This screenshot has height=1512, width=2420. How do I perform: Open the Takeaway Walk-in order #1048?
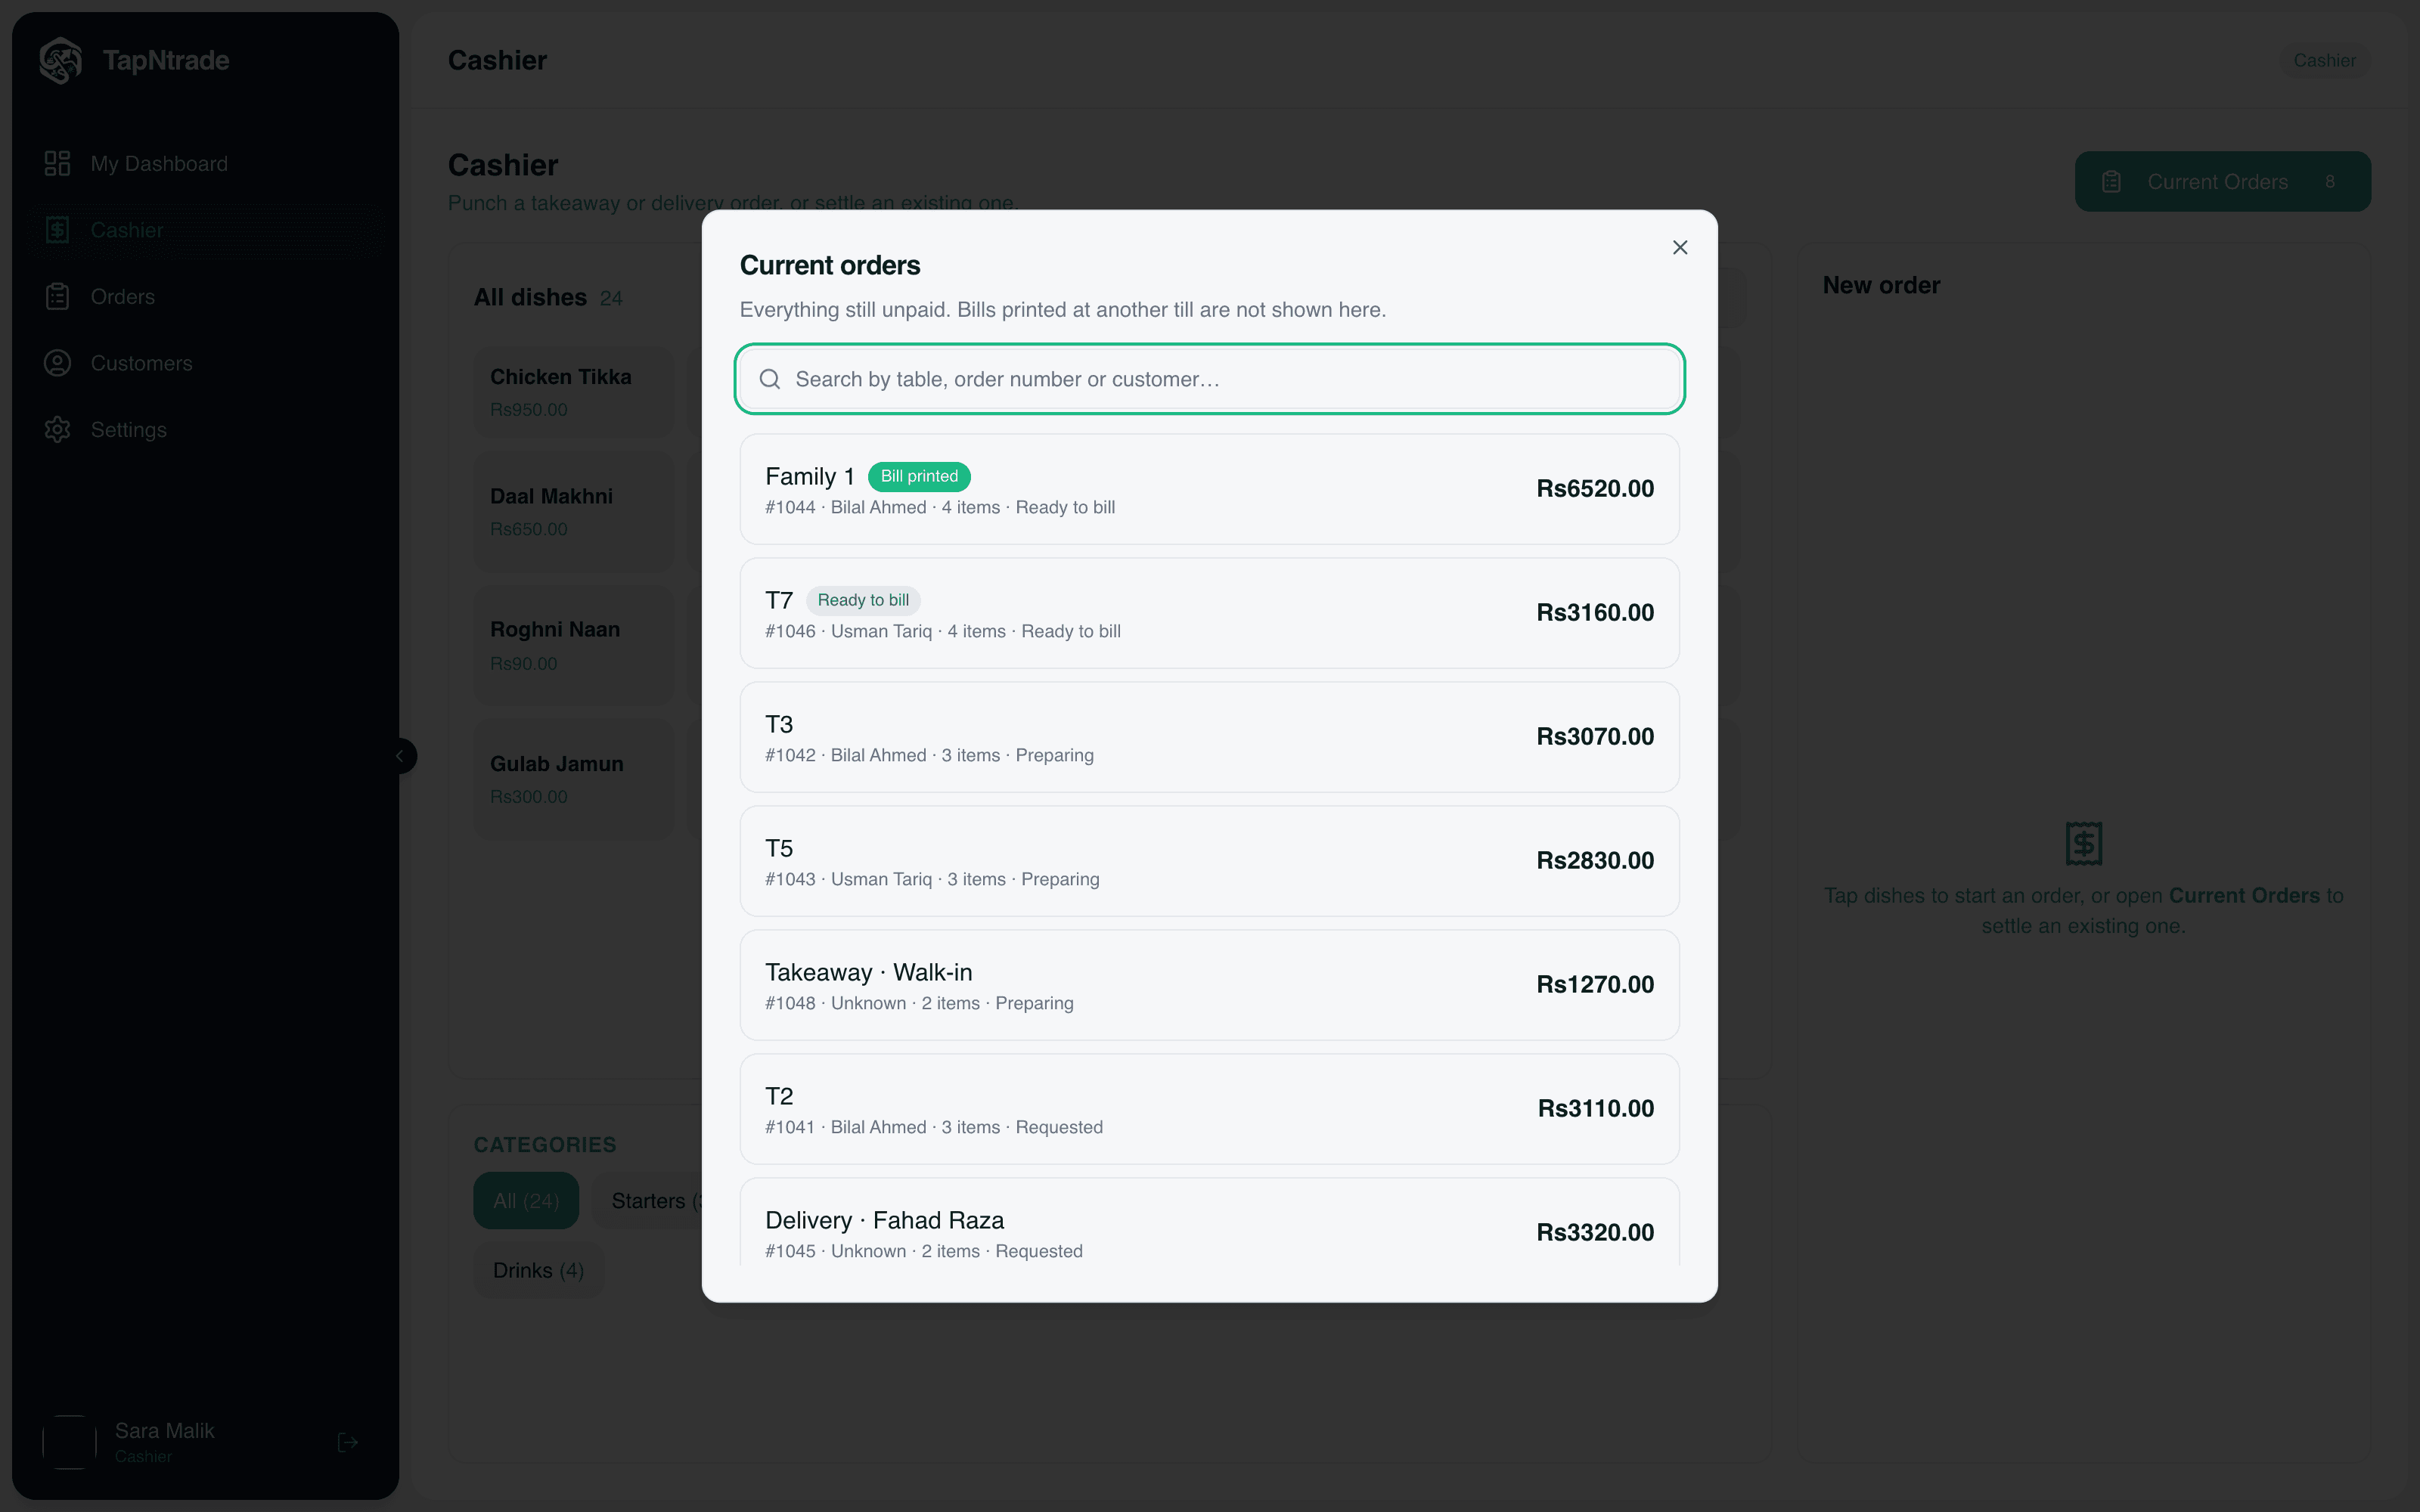tap(1209, 985)
